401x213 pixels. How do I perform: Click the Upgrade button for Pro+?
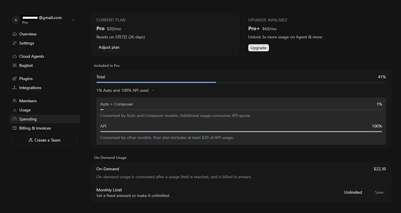pos(258,48)
